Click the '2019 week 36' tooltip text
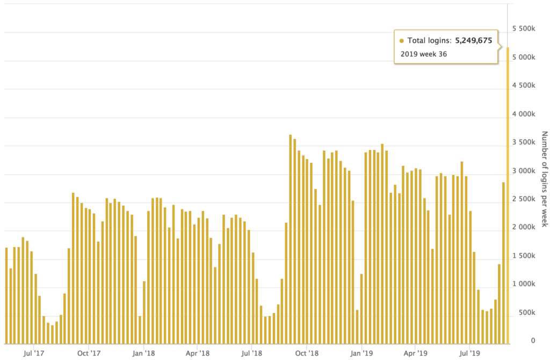The image size is (550, 360). (x=424, y=54)
